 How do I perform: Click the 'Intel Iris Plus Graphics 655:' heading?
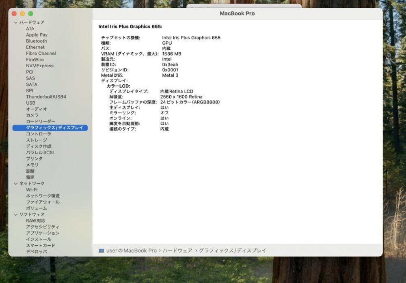tap(130, 27)
